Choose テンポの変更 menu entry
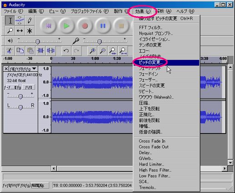The image size is (235, 193). point(166,45)
